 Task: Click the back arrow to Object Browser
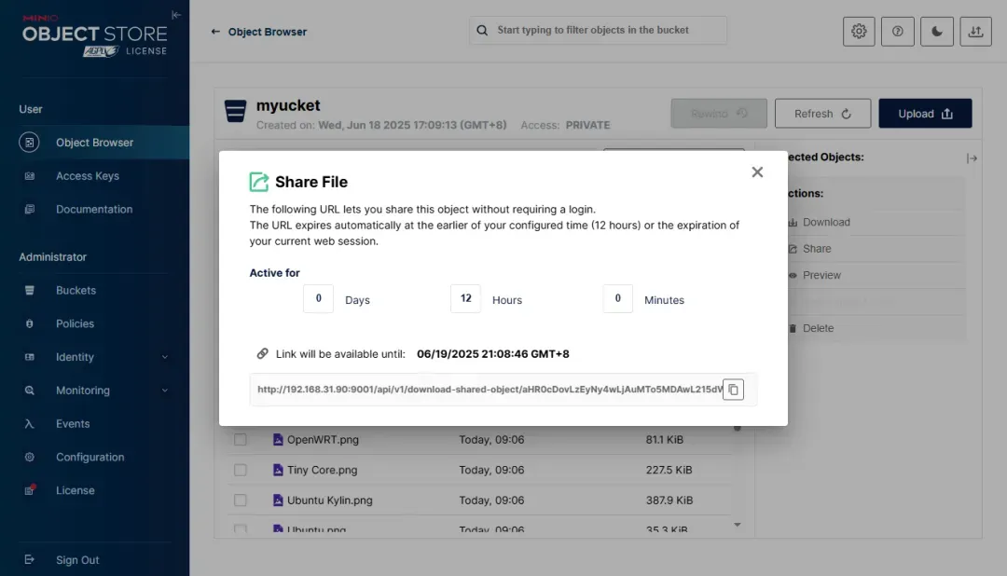click(x=215, y=32)
